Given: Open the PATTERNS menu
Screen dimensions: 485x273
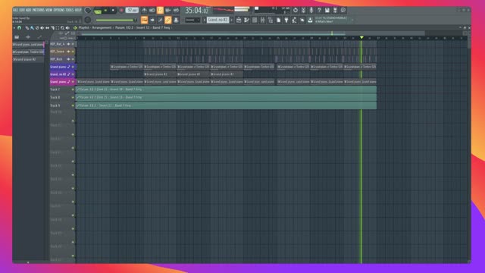Looking at the screenshot, I should [39, 10].
